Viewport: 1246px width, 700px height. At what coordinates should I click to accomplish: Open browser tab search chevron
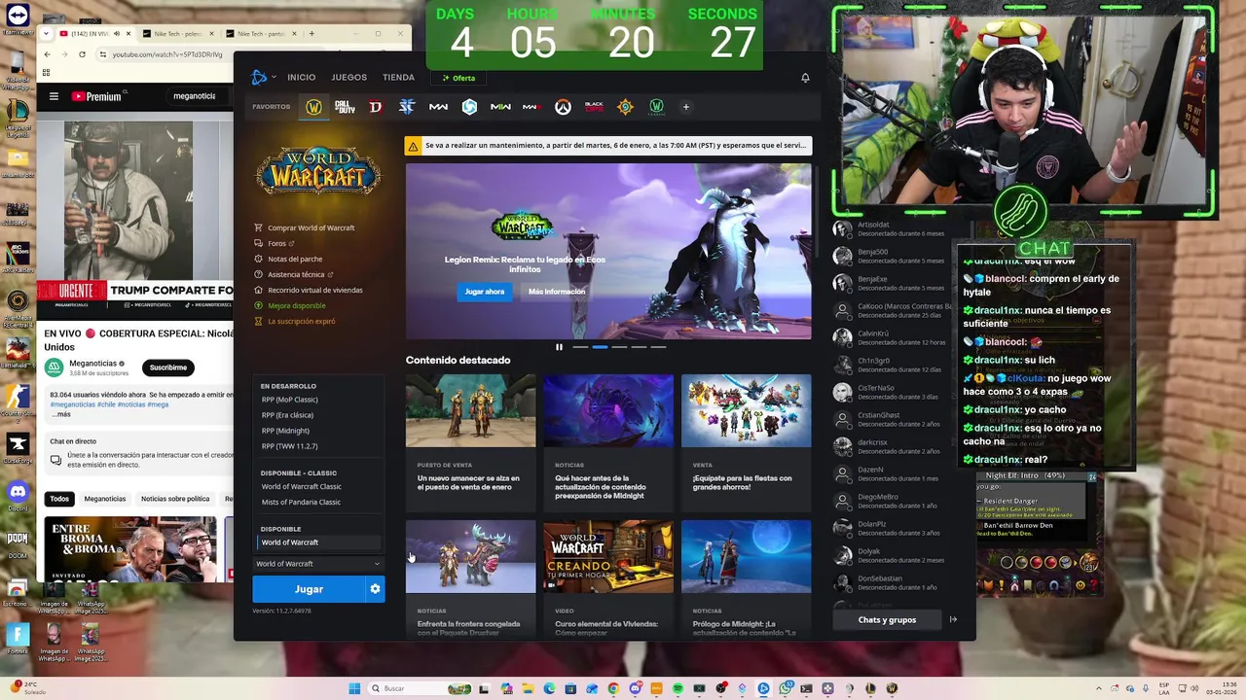(x=46, y=34)
